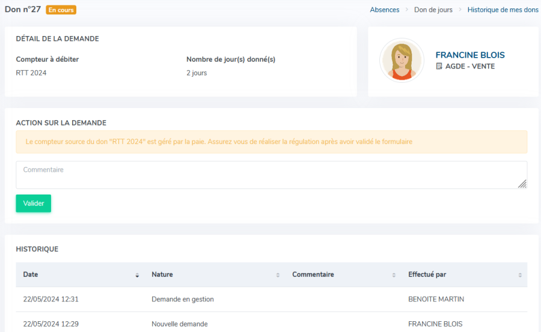Click the Compteur à débiter label
The height and width of the screenshot is (332, 541).
tap(47, 59)
